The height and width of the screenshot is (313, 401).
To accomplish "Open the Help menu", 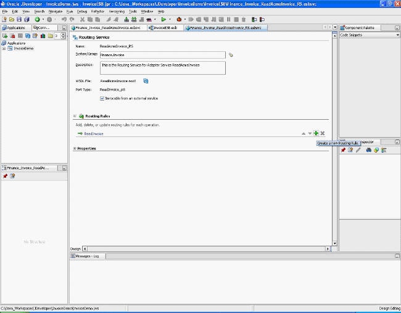I will click(161, 12).
